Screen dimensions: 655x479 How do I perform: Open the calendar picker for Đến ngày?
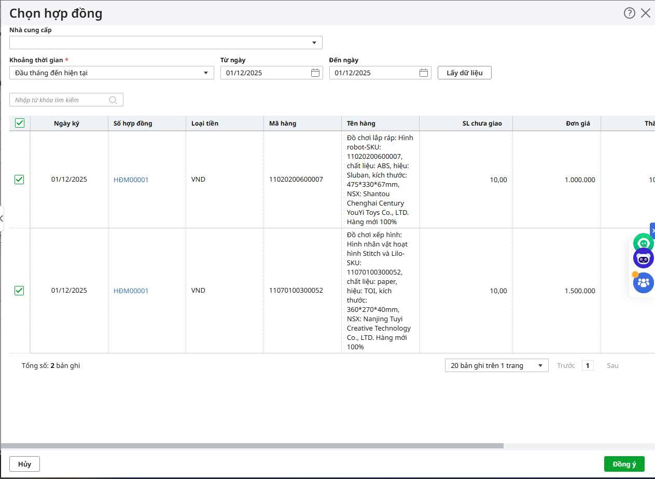pyautogui.click(x=423, y=73)
